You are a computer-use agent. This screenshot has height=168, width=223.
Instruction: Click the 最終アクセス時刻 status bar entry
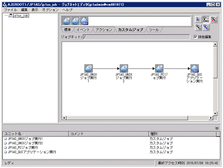[x=188, y=163]
